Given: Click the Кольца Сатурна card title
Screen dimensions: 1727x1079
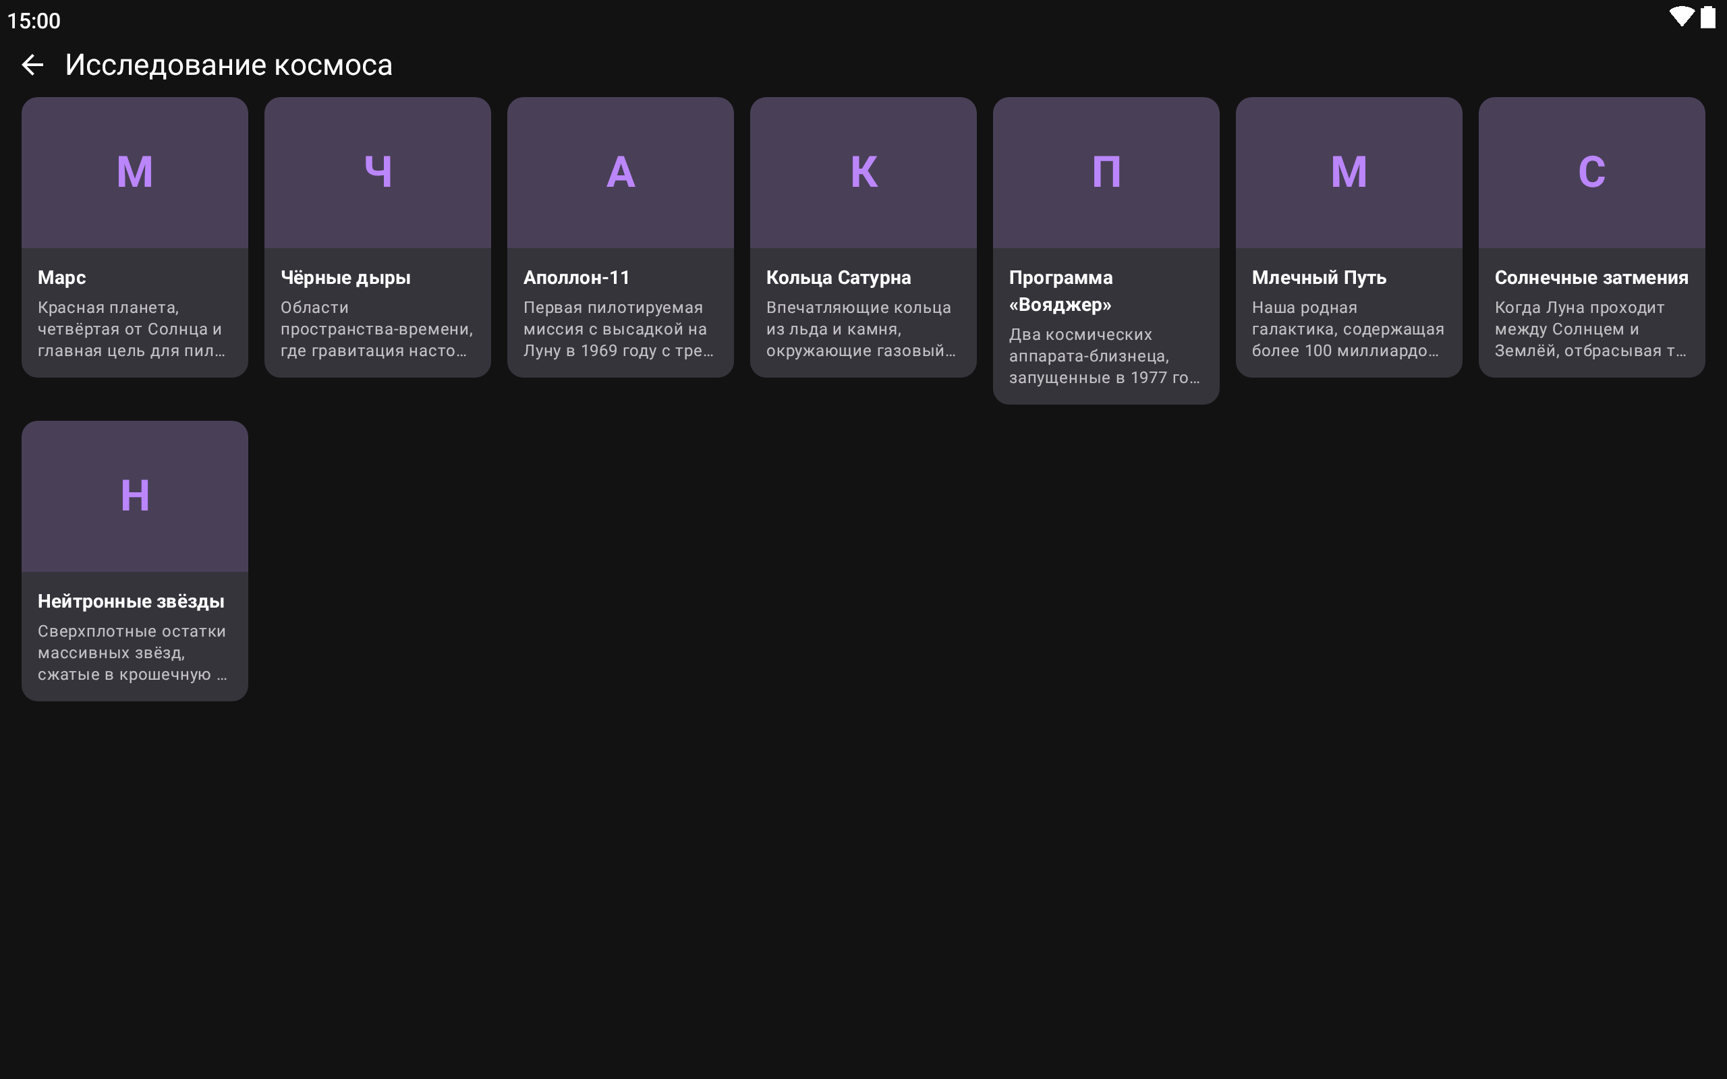Looking at the screenshot, I should [839, 278].
